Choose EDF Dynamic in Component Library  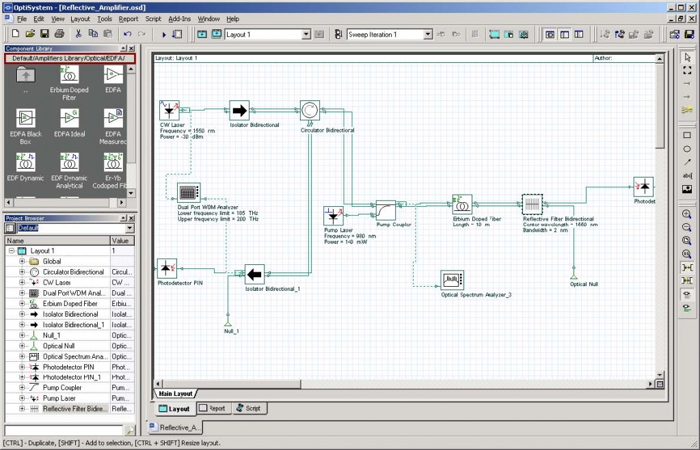pos(25,167)
